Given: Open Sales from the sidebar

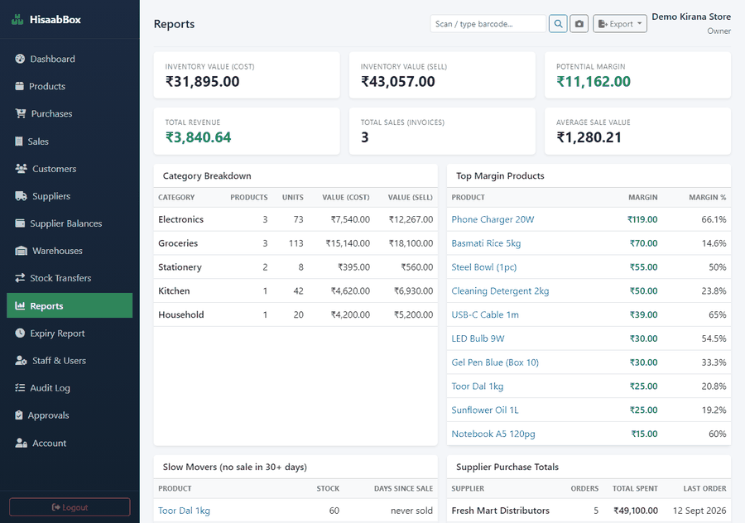Looking at the screenshot, I should coord(70,141).
